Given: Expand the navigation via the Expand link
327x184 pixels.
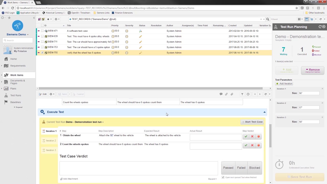Looking at the screenshot, I should coord(18,107).
